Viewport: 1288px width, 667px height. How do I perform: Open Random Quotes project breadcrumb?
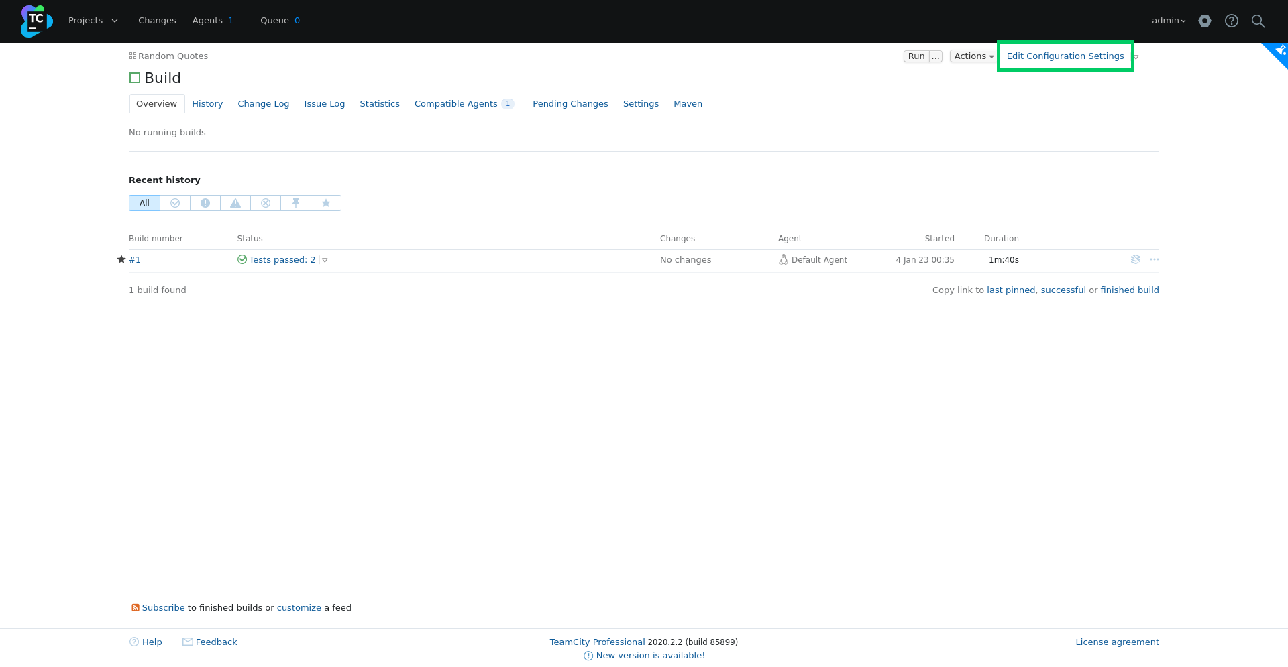(x=173, y=56)
